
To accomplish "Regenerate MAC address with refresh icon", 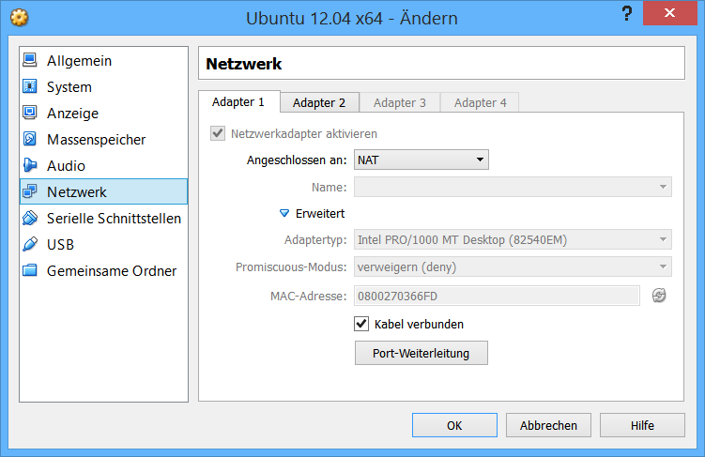I will point(659,296).
